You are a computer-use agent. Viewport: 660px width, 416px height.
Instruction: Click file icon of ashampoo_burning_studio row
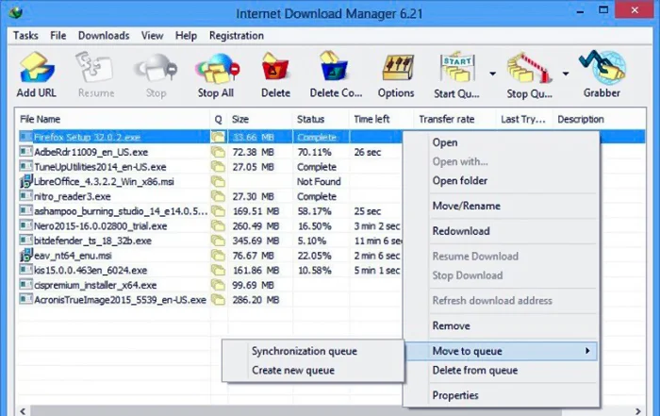[26, 211]
